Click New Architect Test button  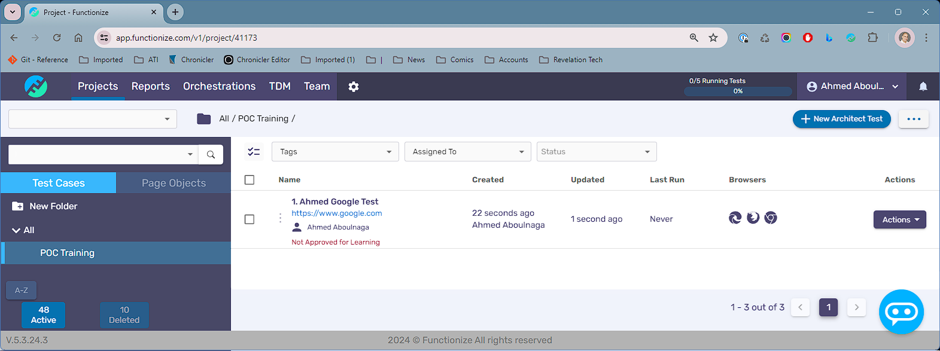tap(841, 119)
